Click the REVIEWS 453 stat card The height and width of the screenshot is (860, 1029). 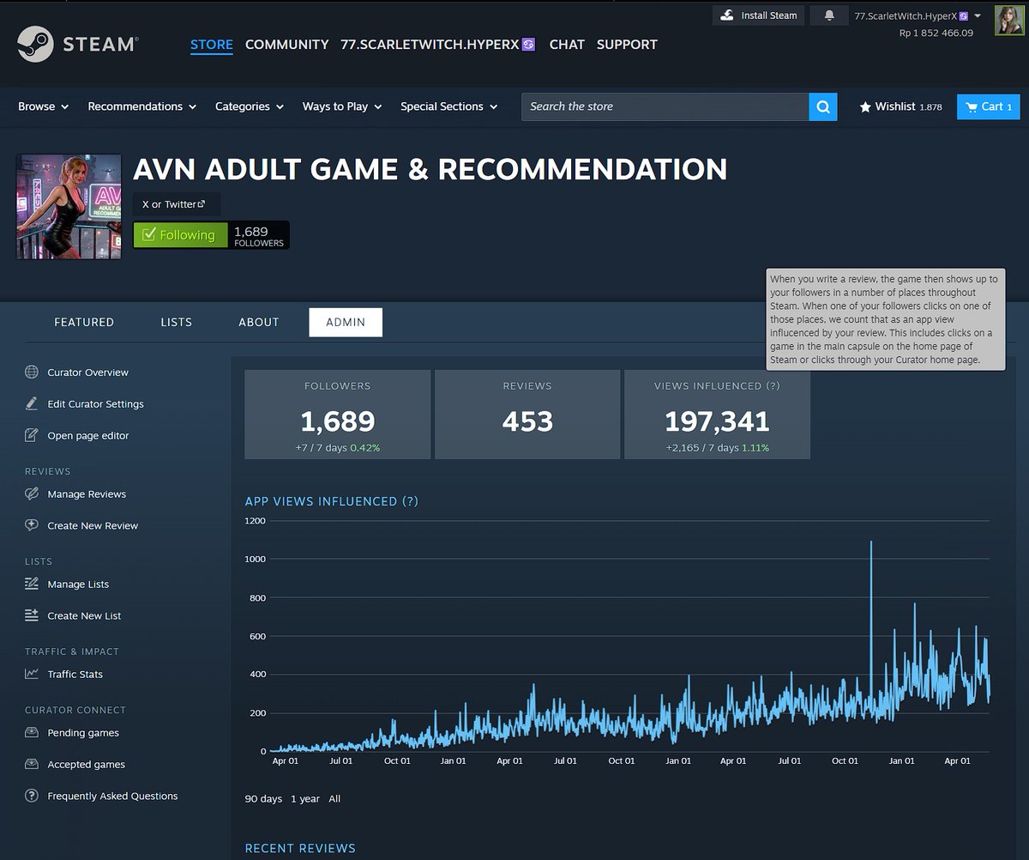(x=527, y=415)
